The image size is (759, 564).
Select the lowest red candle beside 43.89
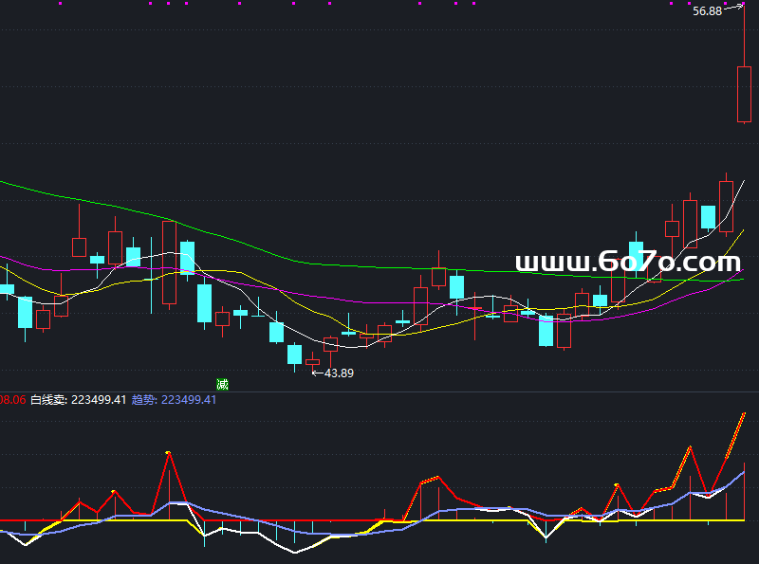312,361
